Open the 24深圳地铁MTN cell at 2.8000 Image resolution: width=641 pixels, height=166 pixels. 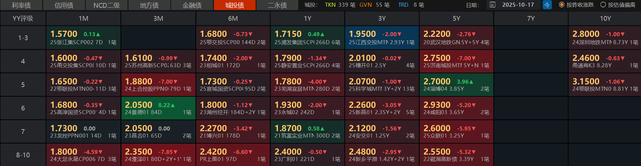click(605, 38)
